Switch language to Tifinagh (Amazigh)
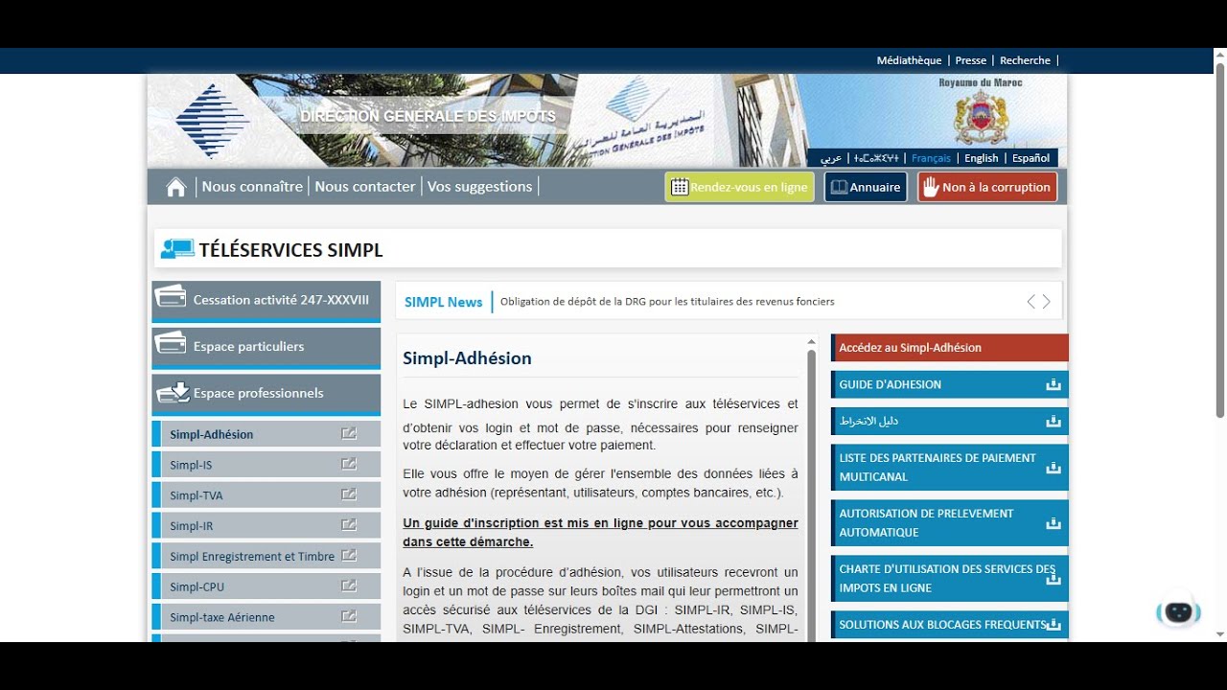The height and width of the screenshot is (690, 1227). point(876,158)
